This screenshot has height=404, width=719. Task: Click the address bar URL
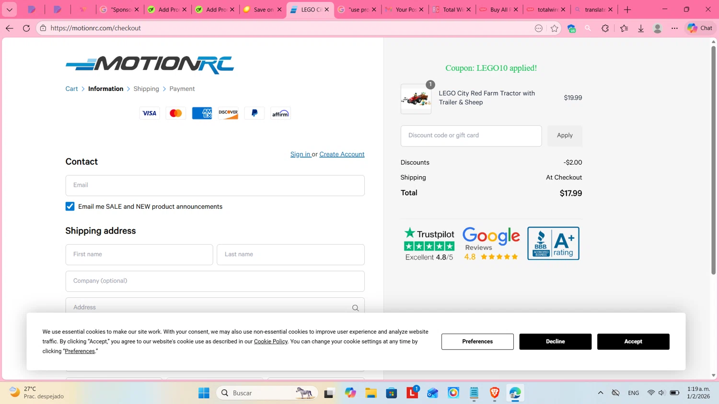tap(96, 28)
